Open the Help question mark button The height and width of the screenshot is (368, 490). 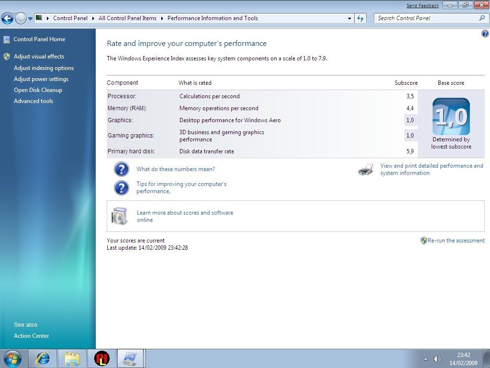pos(485,34)
